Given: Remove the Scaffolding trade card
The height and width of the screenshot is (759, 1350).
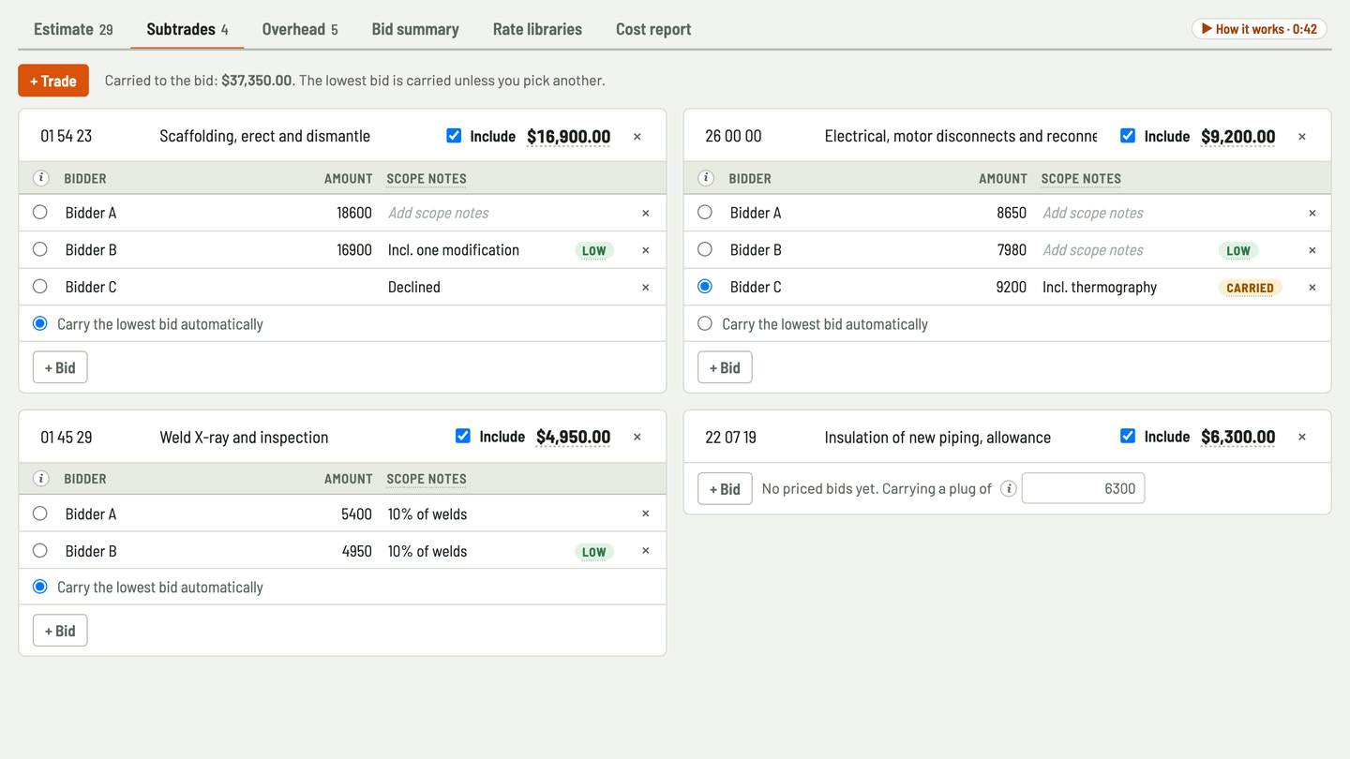Looking at the screenshot, I should (637, 137).
